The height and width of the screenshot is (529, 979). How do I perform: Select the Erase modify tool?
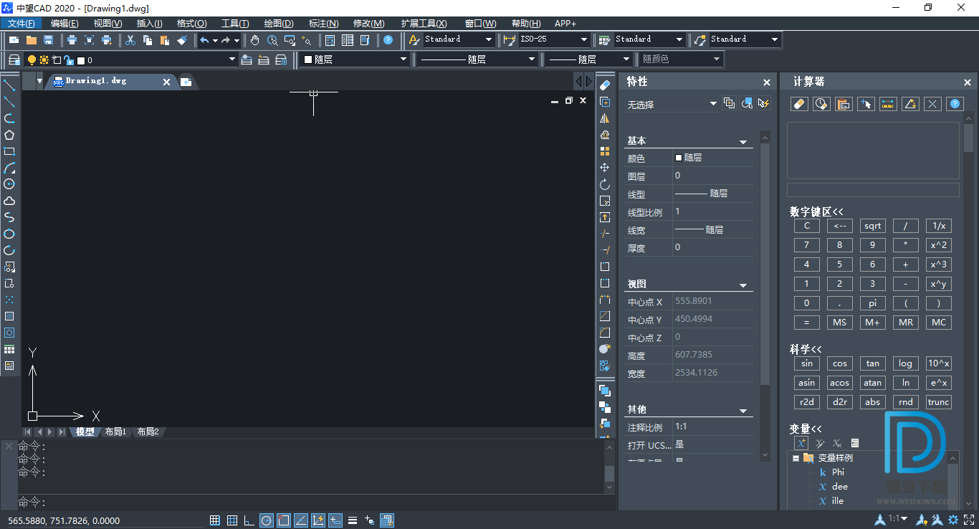pos(605,85)
